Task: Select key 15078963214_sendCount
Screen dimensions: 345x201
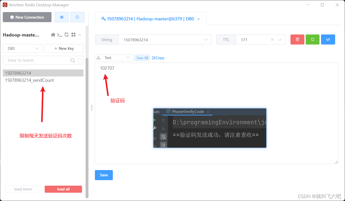Action: (x=43, y=80)
